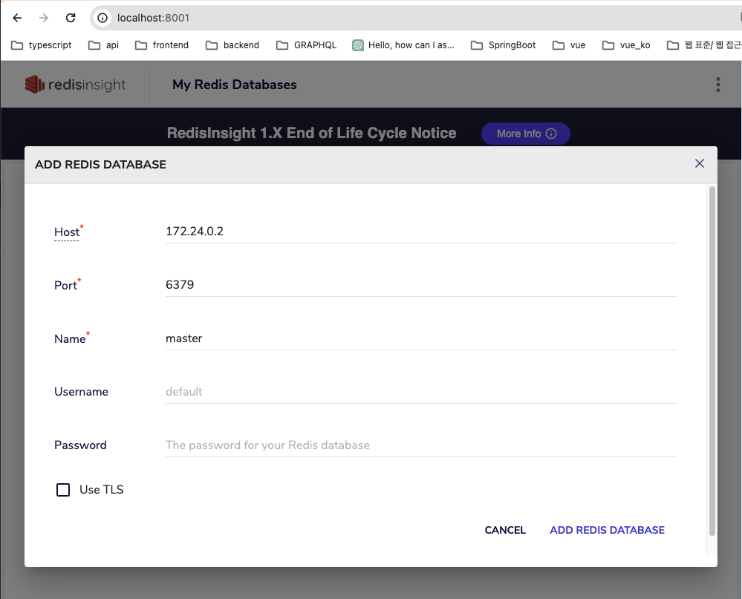Click the browser forward arrow
This screenshot has width=742, height=599.
45,16
